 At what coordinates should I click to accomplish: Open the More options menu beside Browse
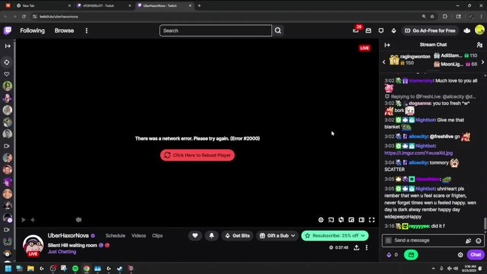click(x=87, y=30)
